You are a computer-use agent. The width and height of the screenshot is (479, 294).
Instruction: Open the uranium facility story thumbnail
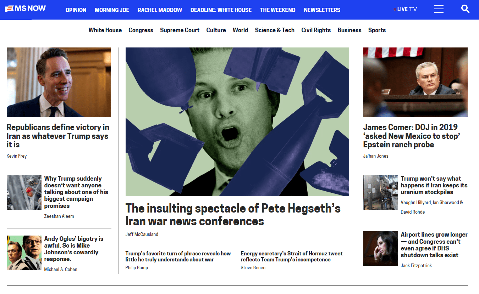(x=381, y=193)
